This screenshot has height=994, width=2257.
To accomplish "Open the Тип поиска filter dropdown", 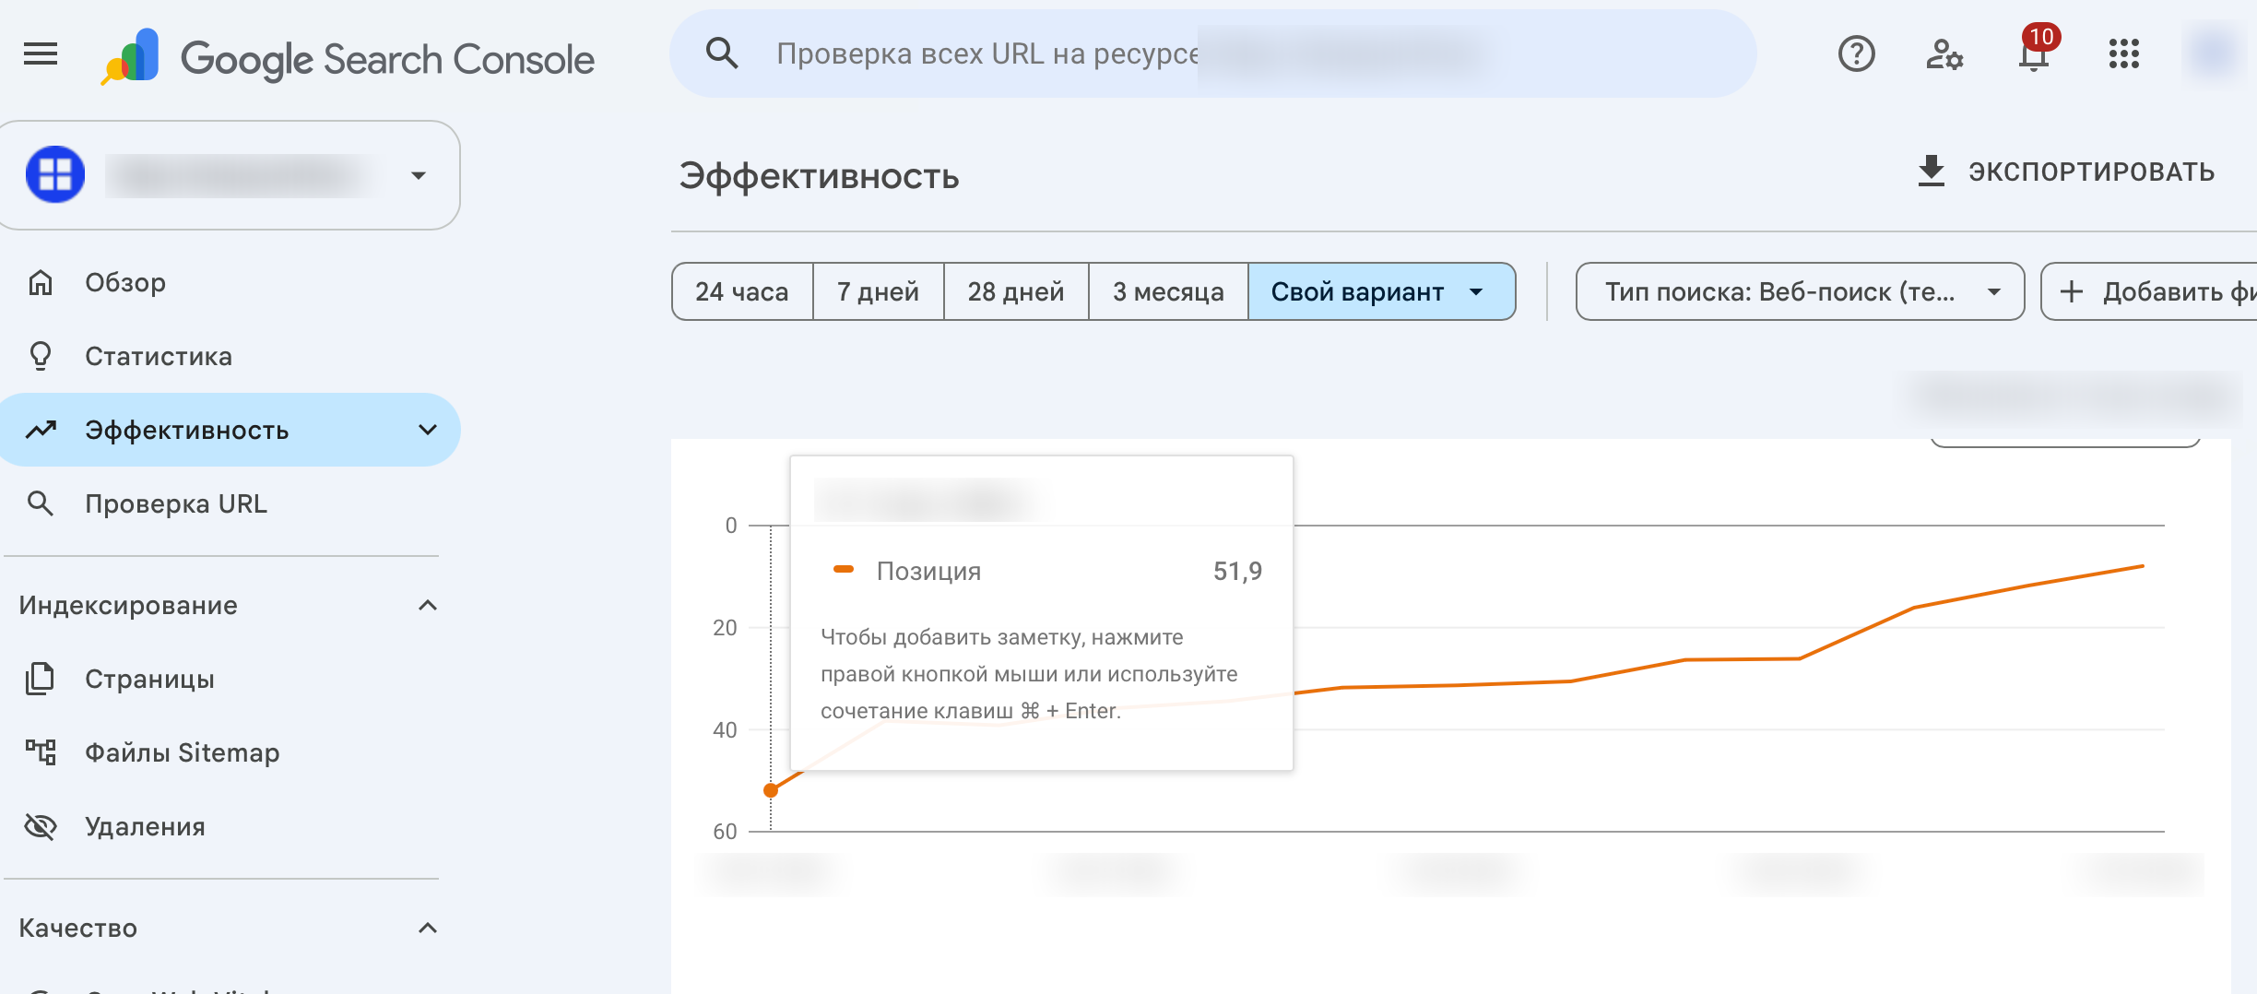I will point(1800,291).
